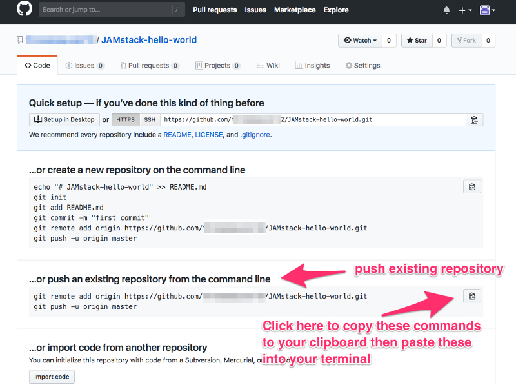Click the 'git add README.md' line

(68, 207)
